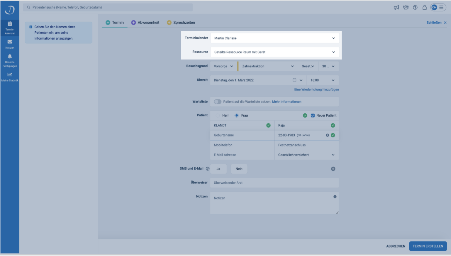The image size is (451, 256).
Task: Click the Festnetzanschluss field
Action: point(306,145)
